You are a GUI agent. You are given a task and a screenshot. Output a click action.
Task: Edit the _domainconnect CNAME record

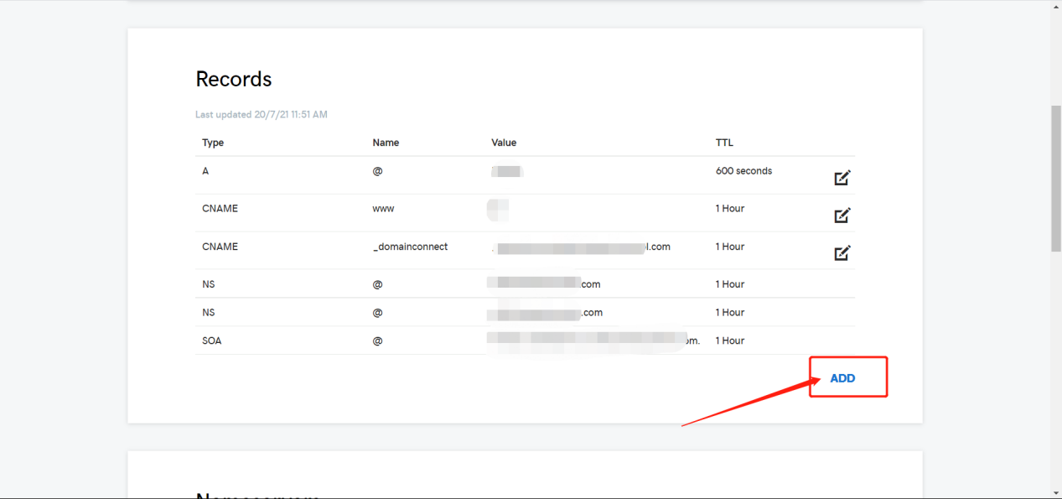click(842, 253)
